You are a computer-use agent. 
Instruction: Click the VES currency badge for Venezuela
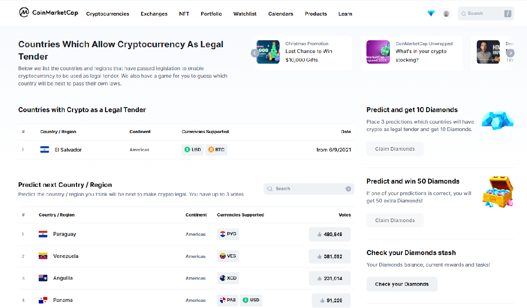point(228,256)
